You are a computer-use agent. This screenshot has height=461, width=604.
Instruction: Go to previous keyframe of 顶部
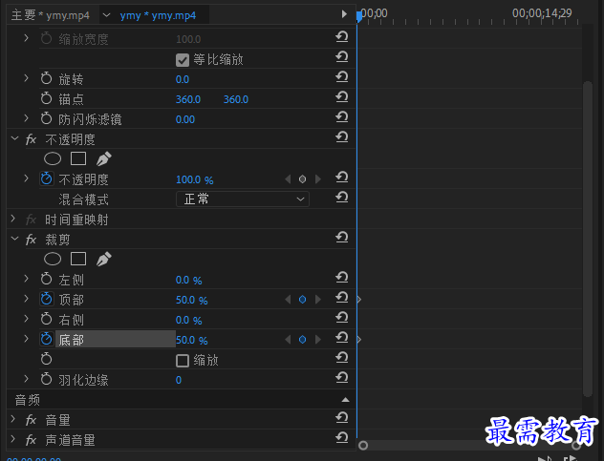coord(288,300)
